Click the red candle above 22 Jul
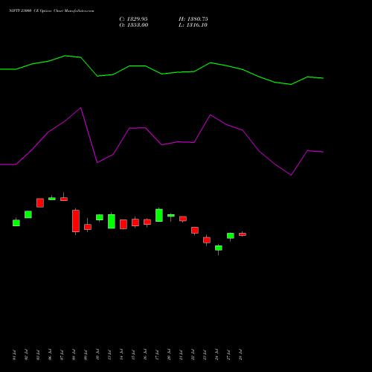This screenshot has height=372, width=372. 195,230
